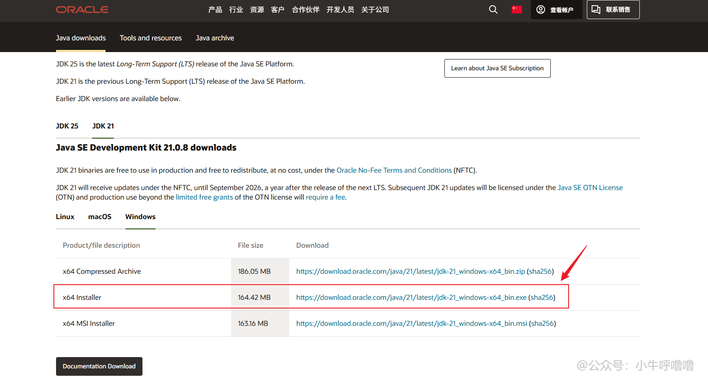This screenshot has height=384, width=708.
Task: Open the search magnifier icon
Action: coord(493,10)
